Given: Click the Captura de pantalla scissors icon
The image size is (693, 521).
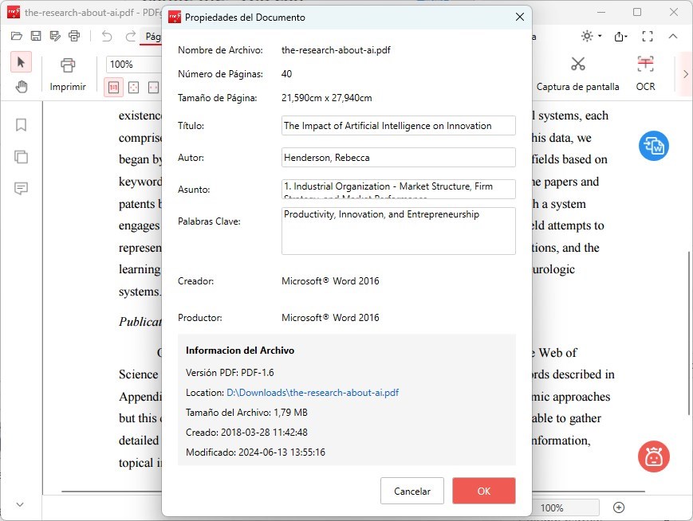Looking at the screenshot, I should click(x=577, y=65).
